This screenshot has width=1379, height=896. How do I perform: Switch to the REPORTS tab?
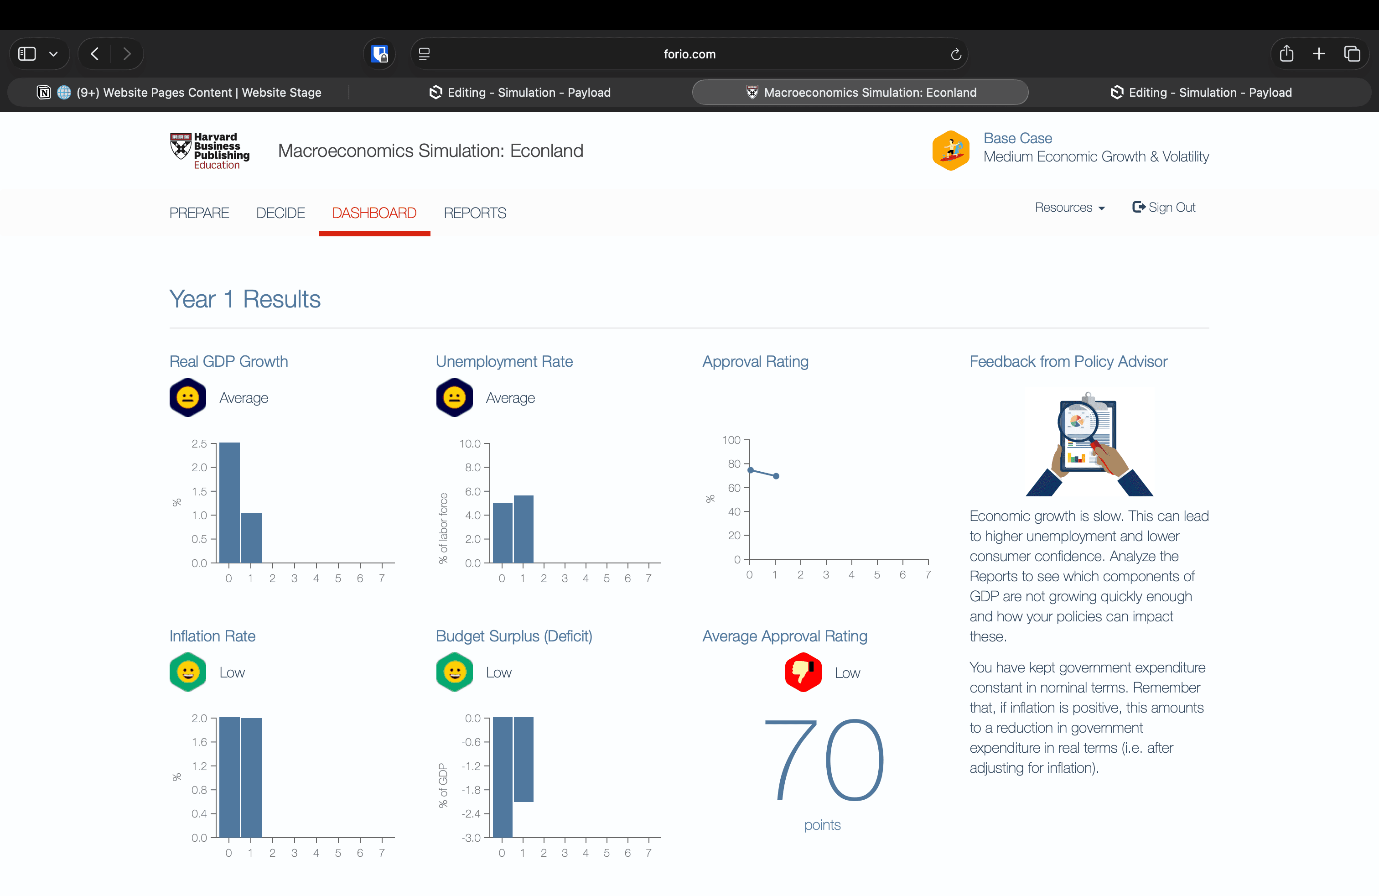pyautogui.click(x=475, y=213)
